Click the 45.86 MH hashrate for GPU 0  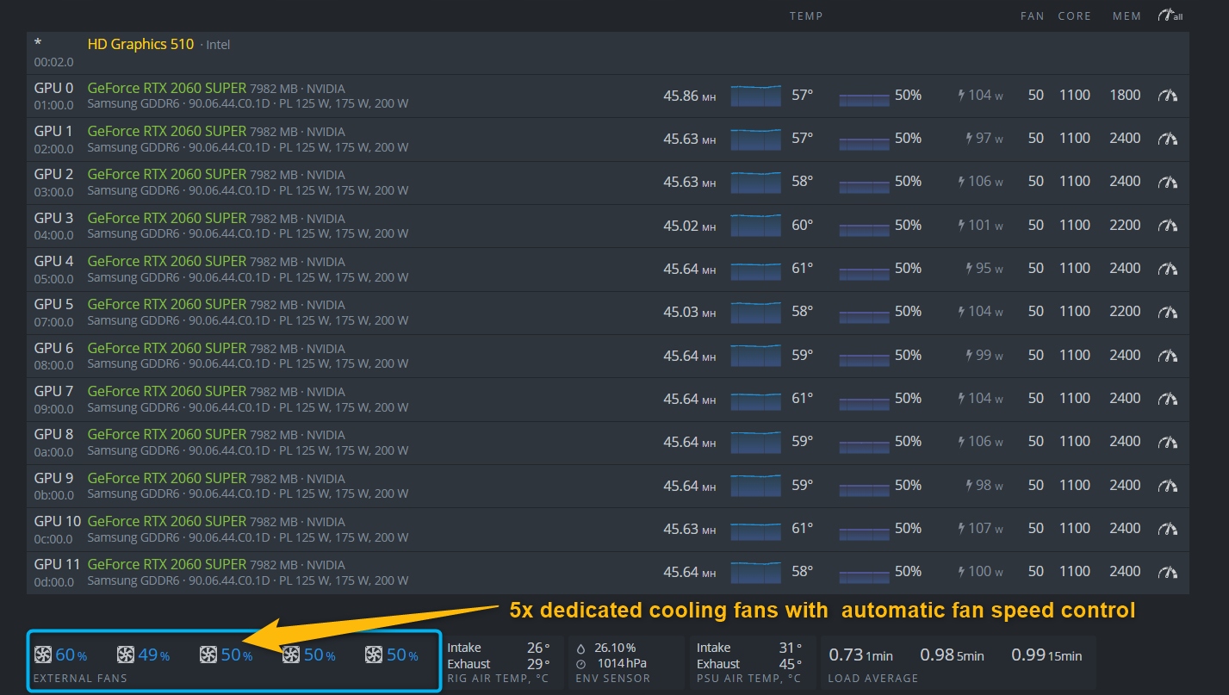click(x=689, y=96)
